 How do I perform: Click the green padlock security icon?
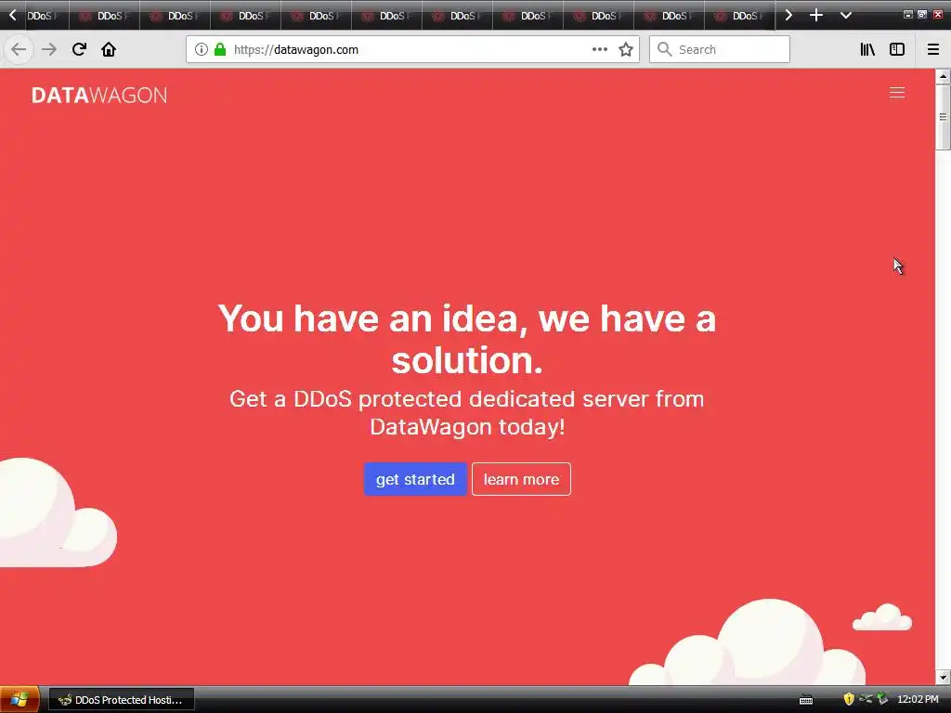click(220, 50)
